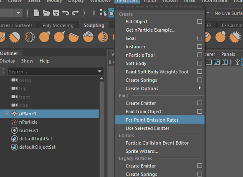The height and width of the screenshot is (177, 243).
Task: Open the Outliner search filter dropdown
Action: [99, 71]
